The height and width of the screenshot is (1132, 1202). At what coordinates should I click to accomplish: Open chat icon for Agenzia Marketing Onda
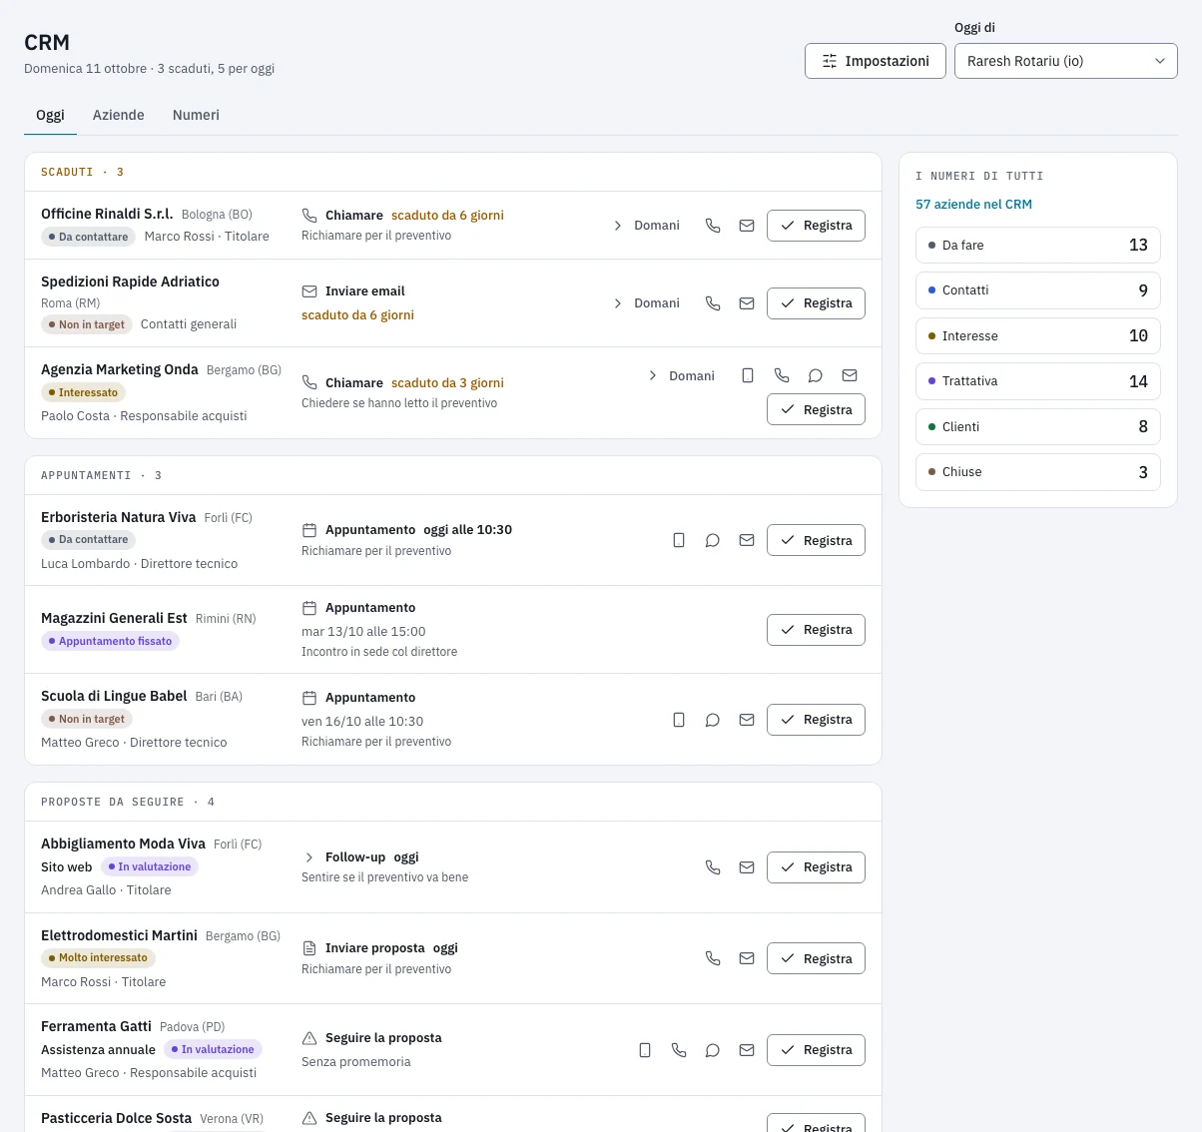click(x=816, y=376)
